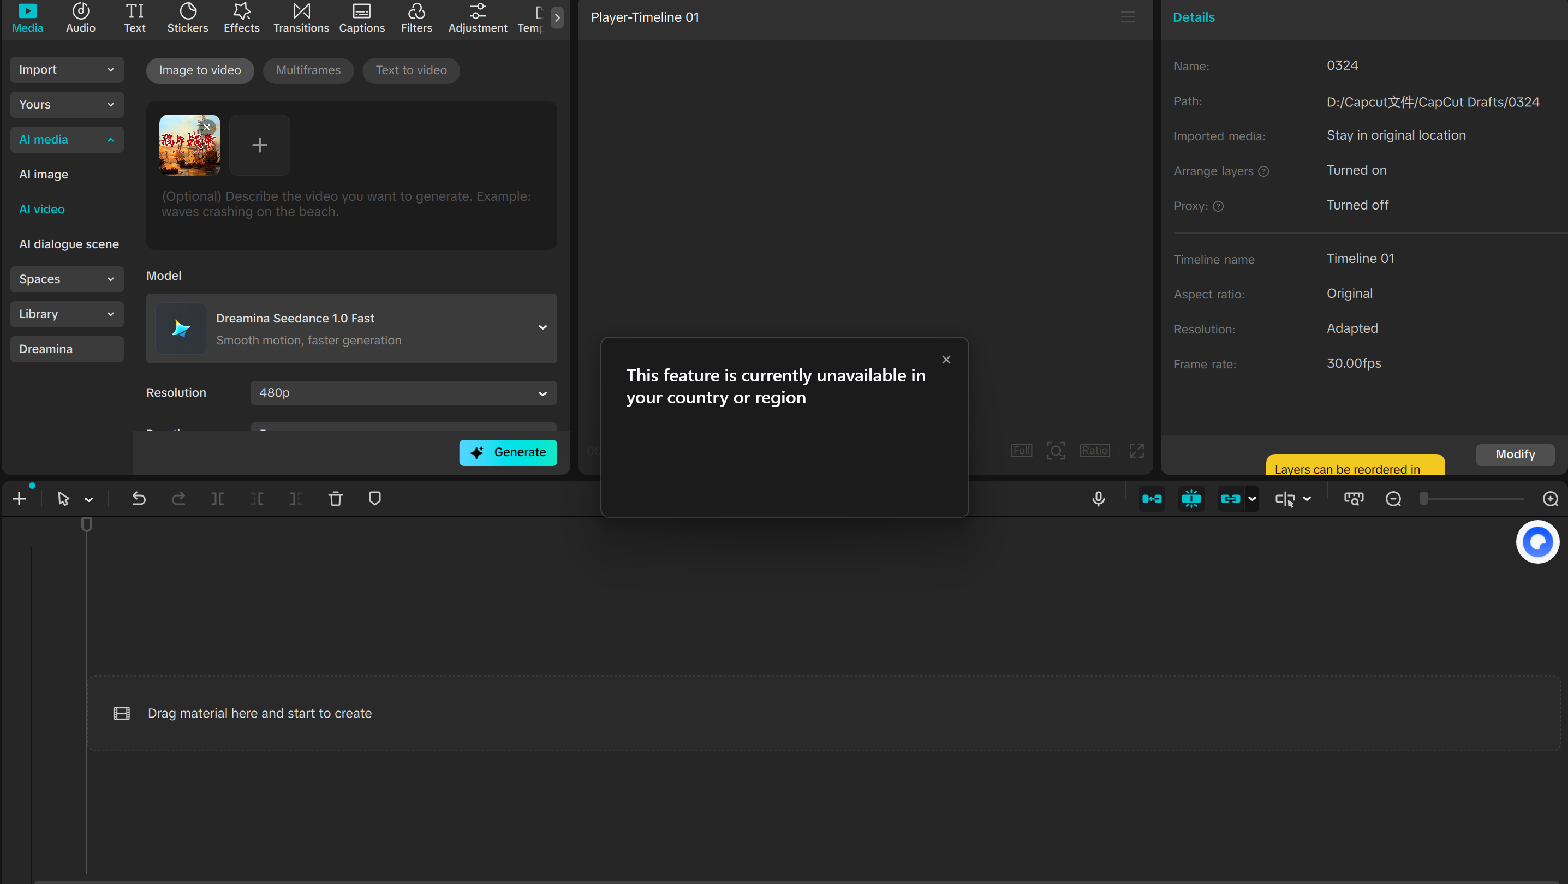Click the undo arrow icon
The image size is (1568, 884).
139,499
